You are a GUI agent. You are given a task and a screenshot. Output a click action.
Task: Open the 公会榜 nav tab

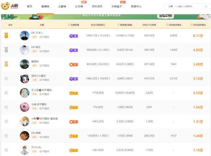click(x=79, y=6)
